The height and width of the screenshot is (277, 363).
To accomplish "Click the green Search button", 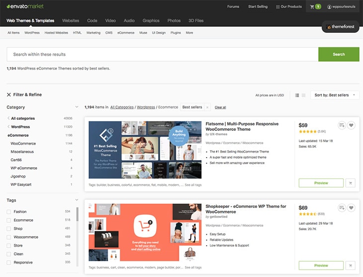I will (339, 54).
